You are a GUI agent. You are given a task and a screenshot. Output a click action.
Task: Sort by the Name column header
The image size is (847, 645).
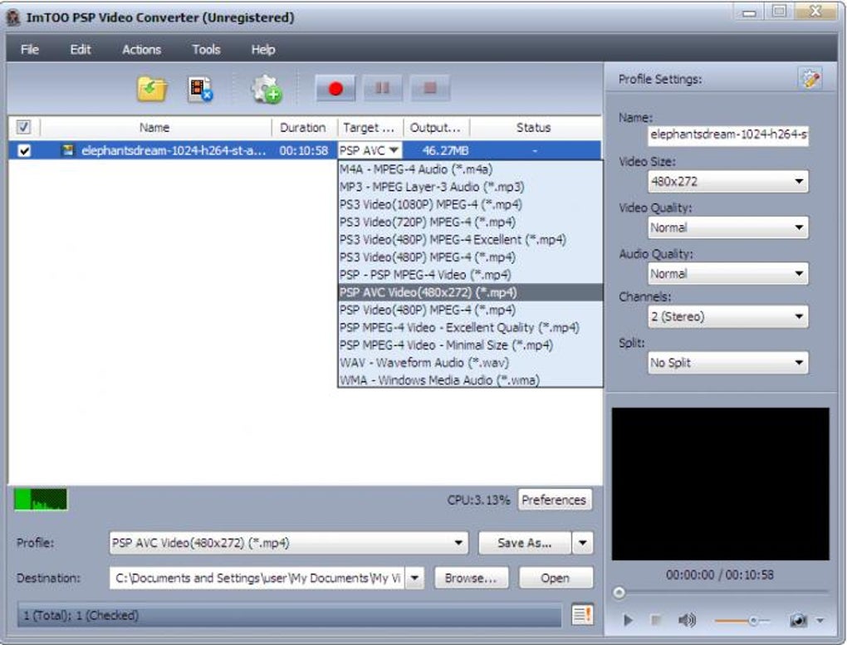point(155,128)
